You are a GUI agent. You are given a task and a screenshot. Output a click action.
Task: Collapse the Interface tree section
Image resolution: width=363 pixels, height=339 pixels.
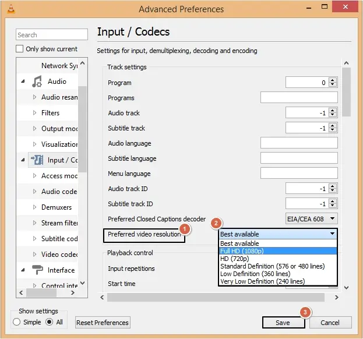[23, 270]
